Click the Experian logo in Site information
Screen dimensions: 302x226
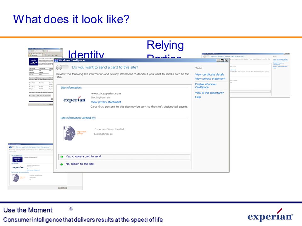click(x=74, y=100)
